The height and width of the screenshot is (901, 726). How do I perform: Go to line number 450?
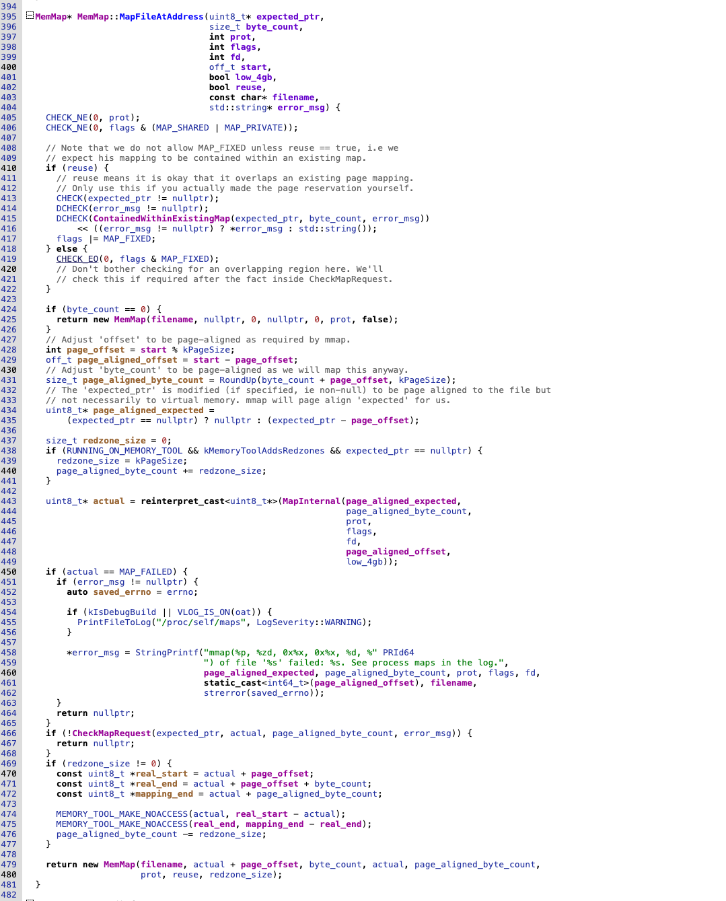(9, 572)
